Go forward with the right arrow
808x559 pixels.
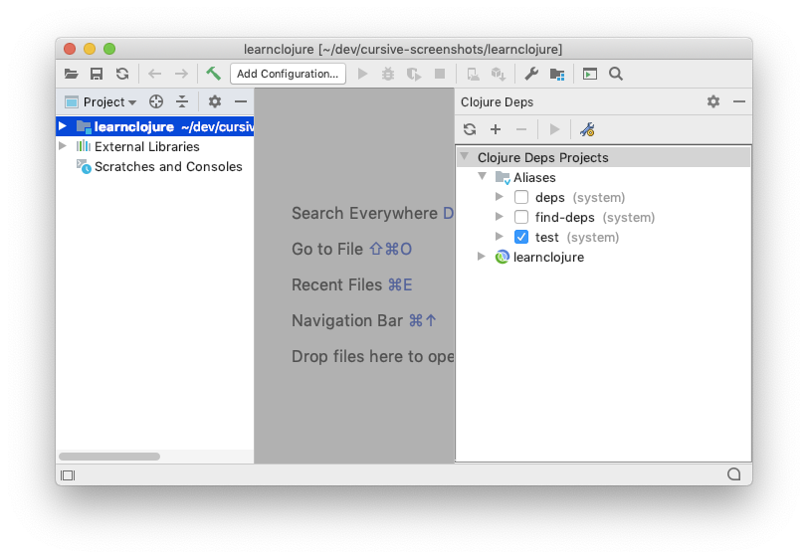click(181, 74)
